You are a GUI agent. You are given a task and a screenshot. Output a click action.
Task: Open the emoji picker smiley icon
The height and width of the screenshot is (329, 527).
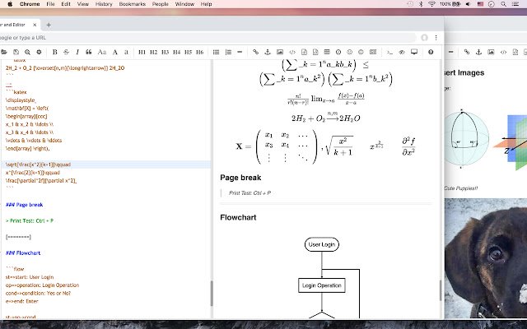tap(349, 52)
